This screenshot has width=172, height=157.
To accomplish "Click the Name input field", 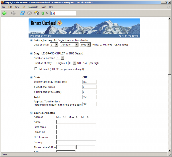I will click(x=76, y=122).
